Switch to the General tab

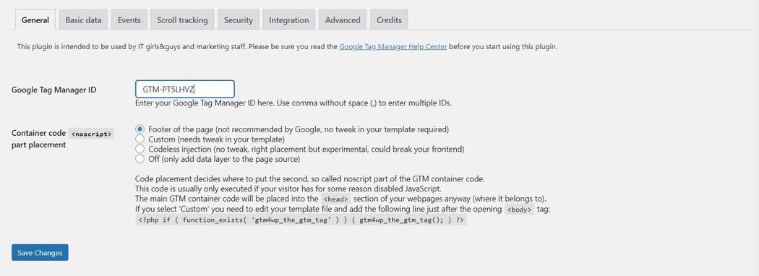(35, 20)
